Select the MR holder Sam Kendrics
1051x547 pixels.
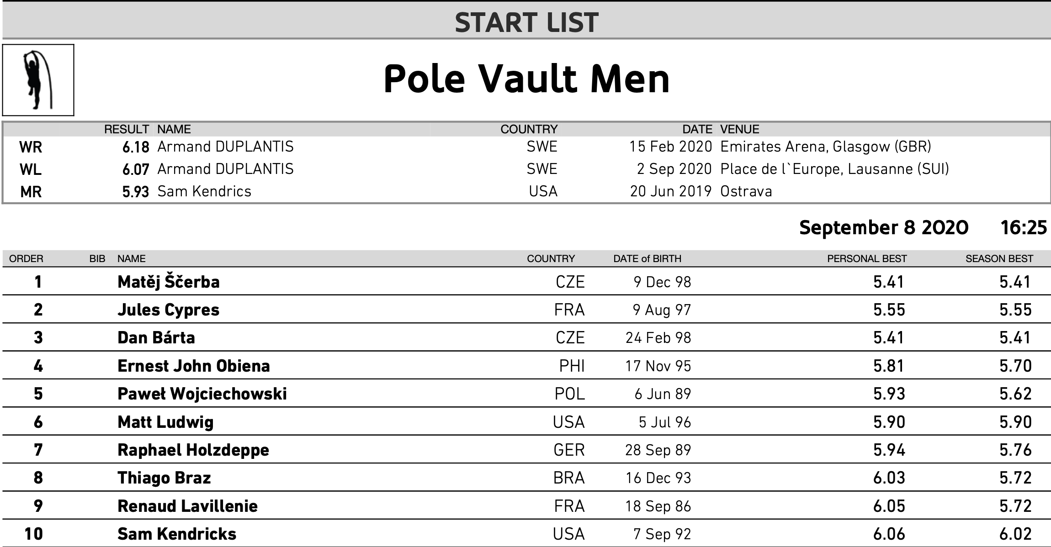(x=204, y=191)
